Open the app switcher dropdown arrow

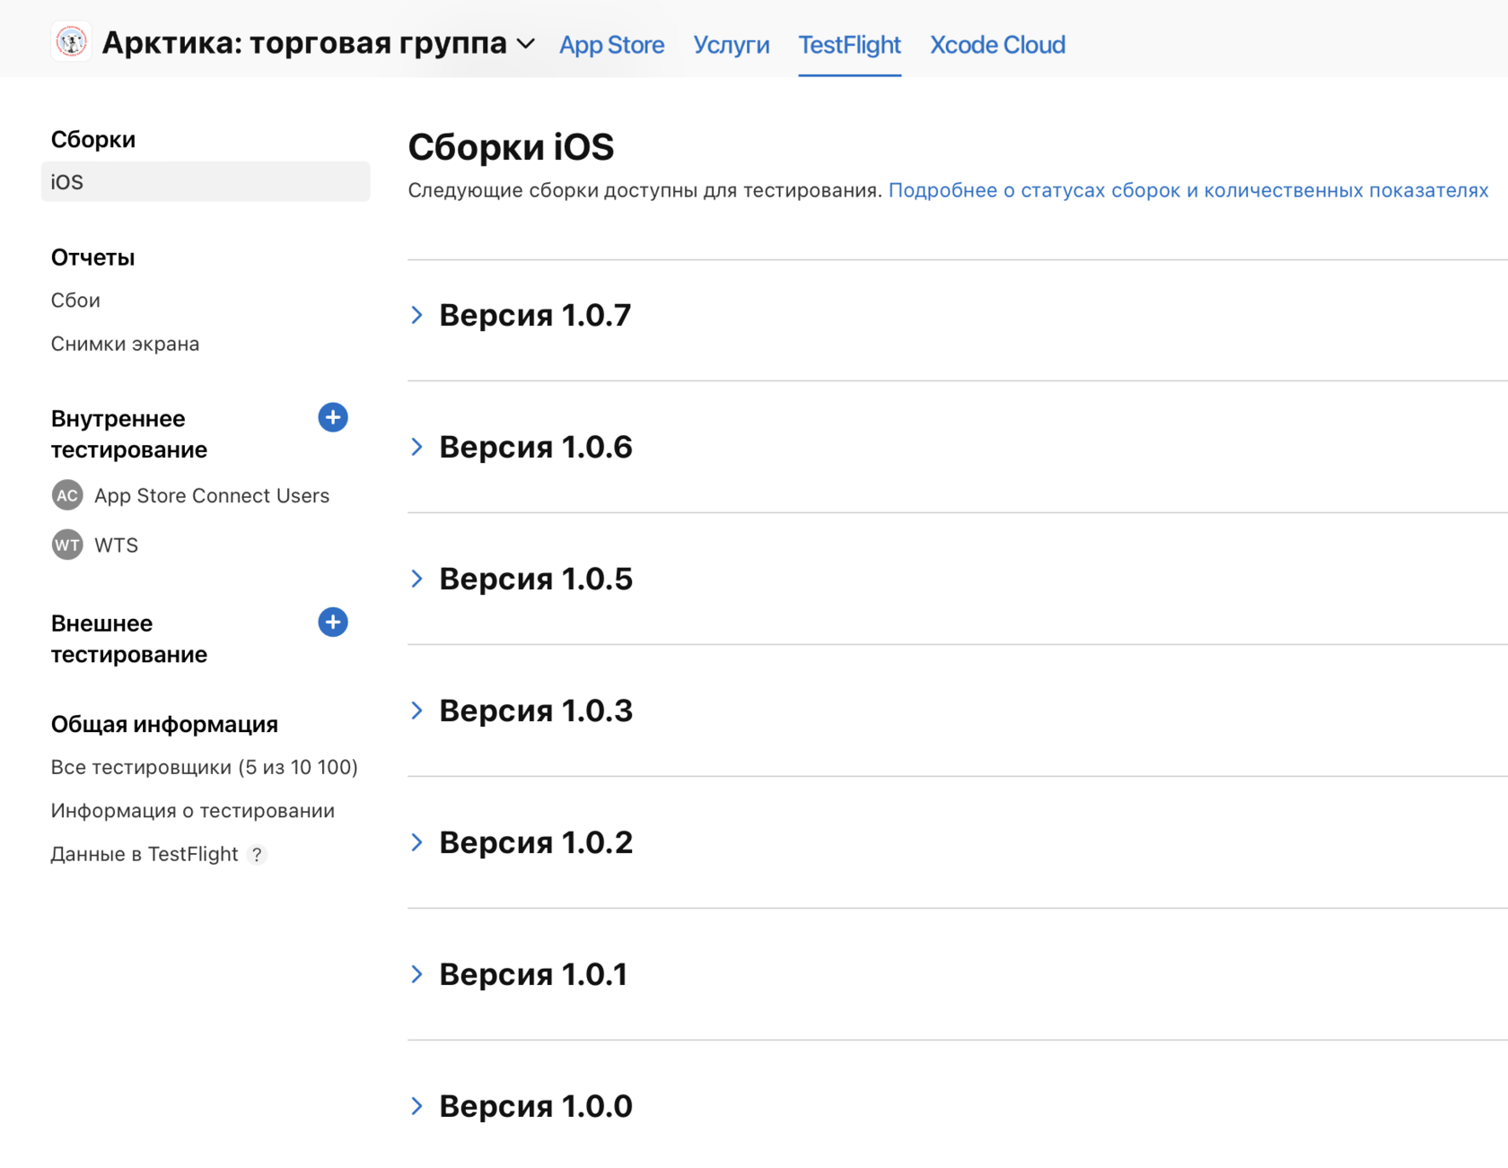pos(526,44)
